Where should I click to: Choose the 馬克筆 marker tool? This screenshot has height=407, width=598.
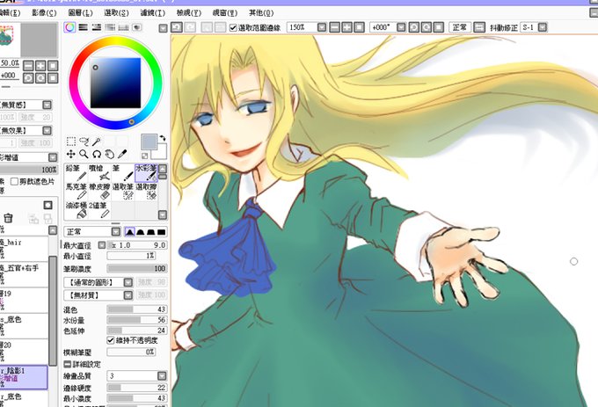click(x=77, y=192)
